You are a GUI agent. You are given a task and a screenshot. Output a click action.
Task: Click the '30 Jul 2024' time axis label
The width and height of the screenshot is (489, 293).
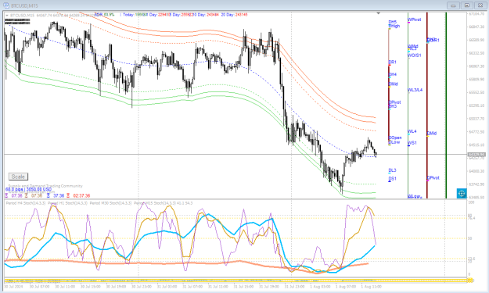coord(14,286)
